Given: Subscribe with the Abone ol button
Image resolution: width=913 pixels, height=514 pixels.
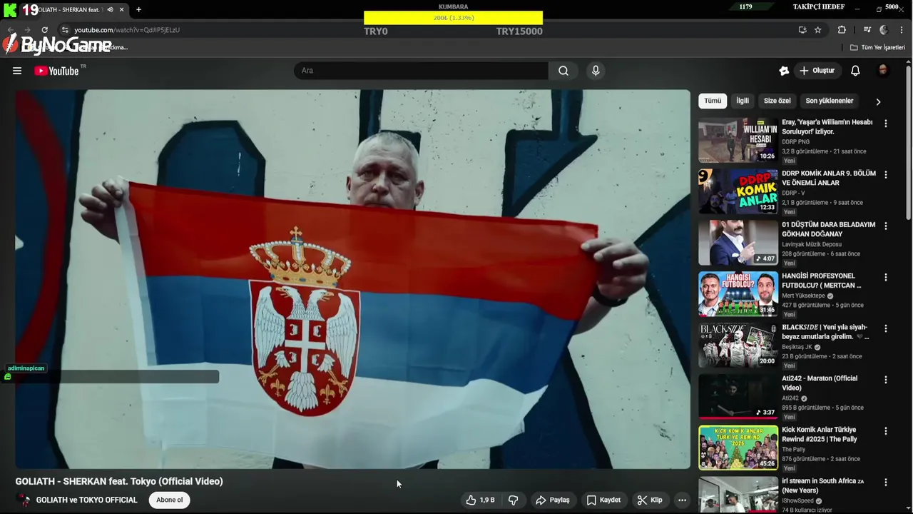Looking at the screenshot, I should [169, 500].
